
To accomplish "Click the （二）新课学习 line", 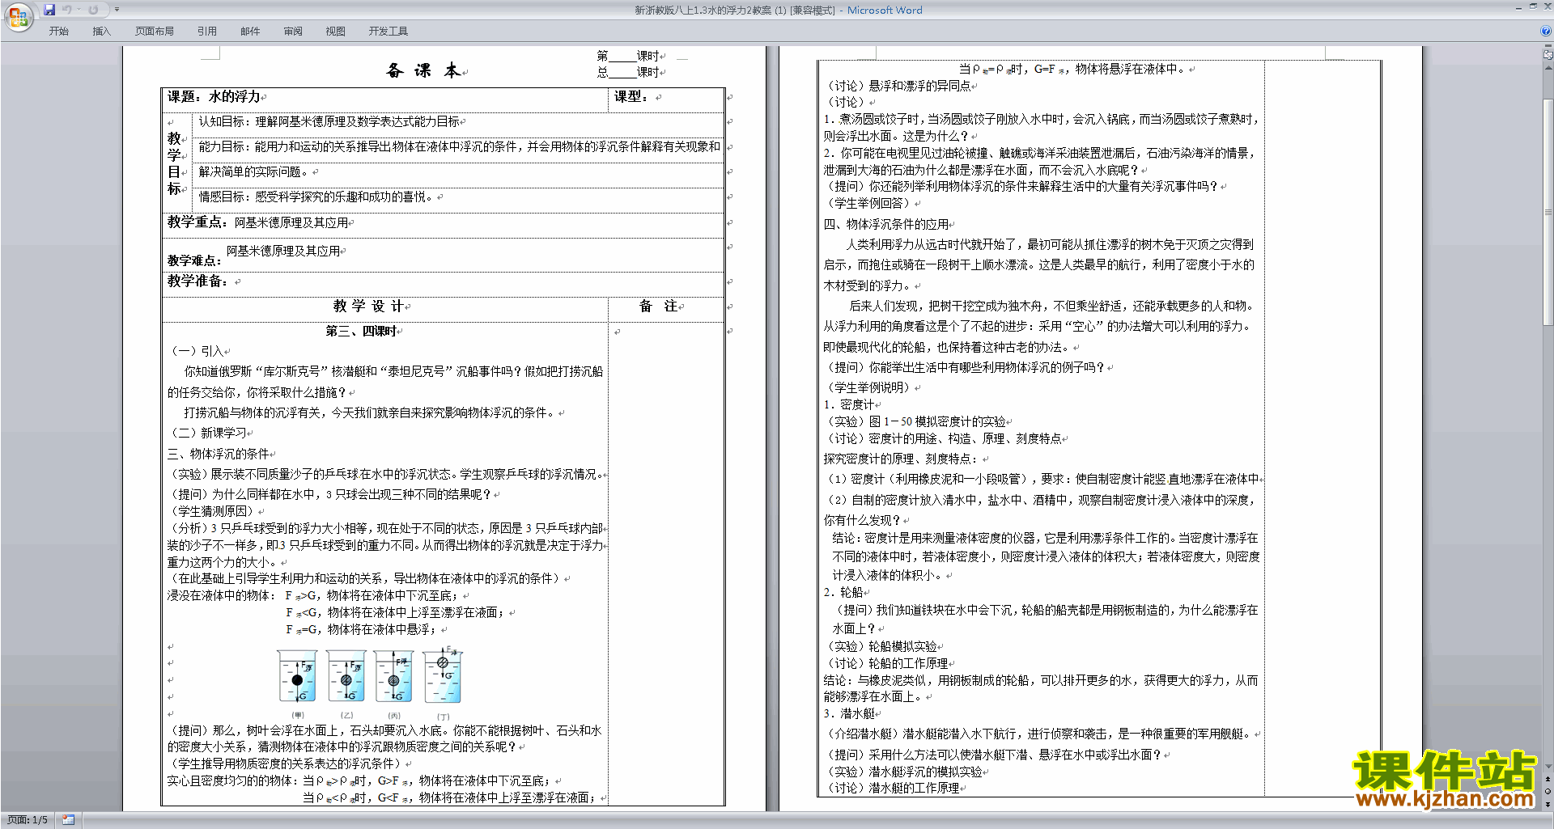I will pos(207,434).
